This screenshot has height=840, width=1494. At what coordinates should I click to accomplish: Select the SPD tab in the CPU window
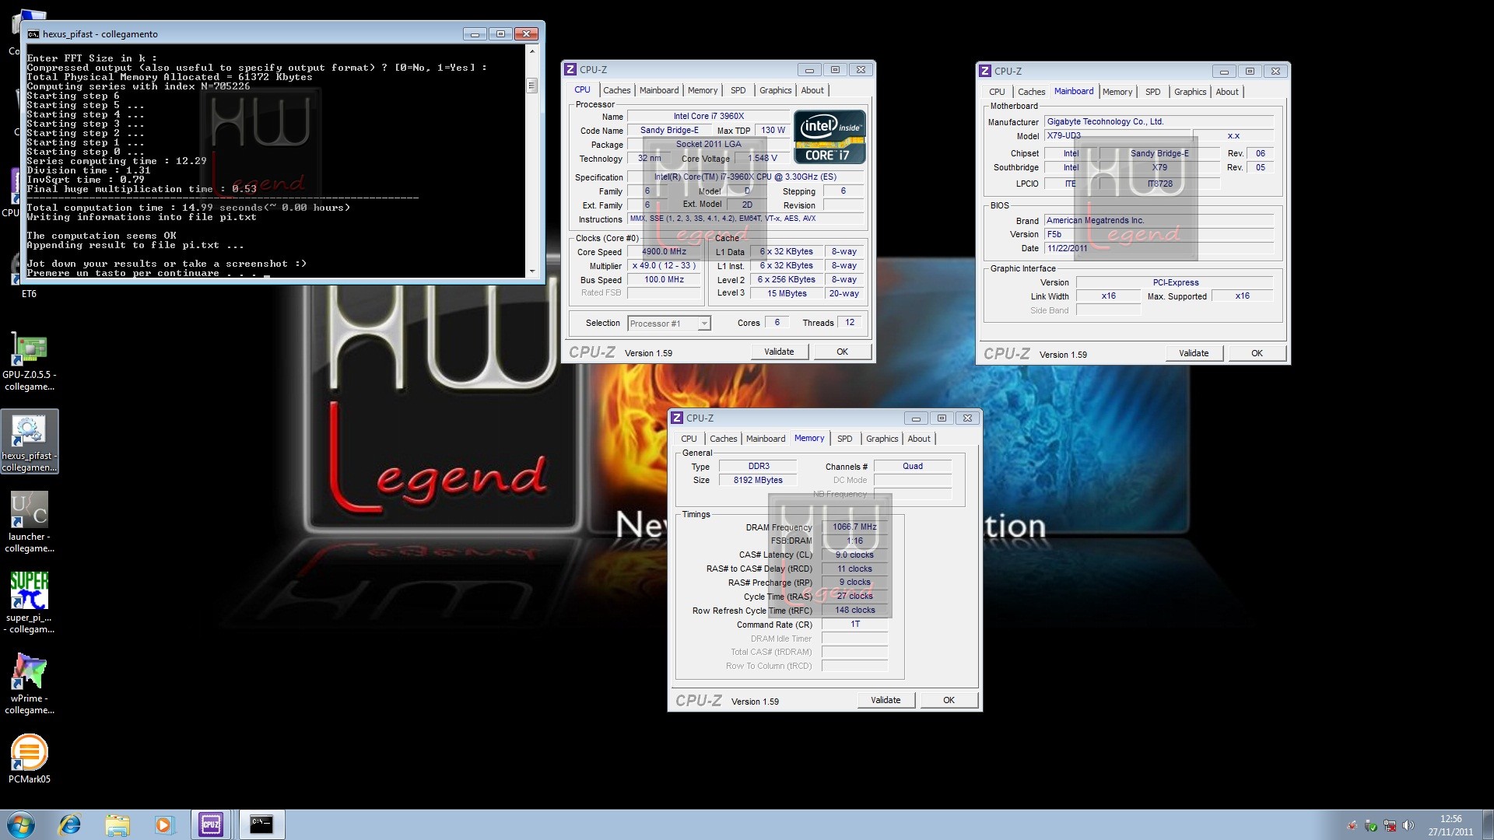[738, 90]
